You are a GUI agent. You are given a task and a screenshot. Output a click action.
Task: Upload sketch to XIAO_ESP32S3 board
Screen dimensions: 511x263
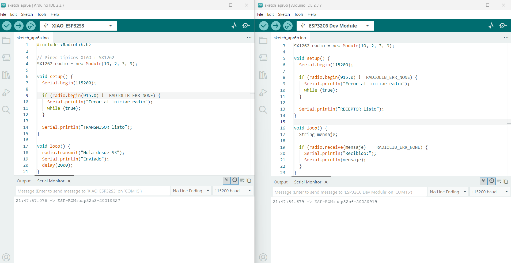[x=19, y=26]
